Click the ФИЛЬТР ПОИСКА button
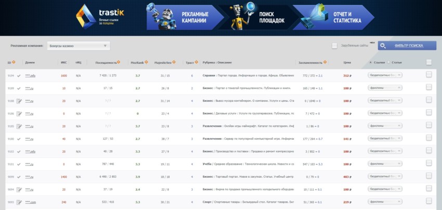442x210 pixels. pyautogui.click(x=407, y=46)
